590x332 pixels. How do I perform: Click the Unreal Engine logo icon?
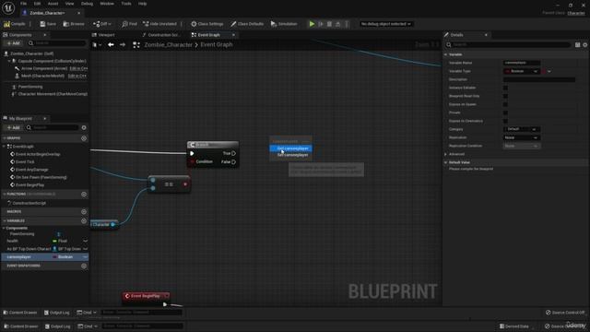[8, 7]
